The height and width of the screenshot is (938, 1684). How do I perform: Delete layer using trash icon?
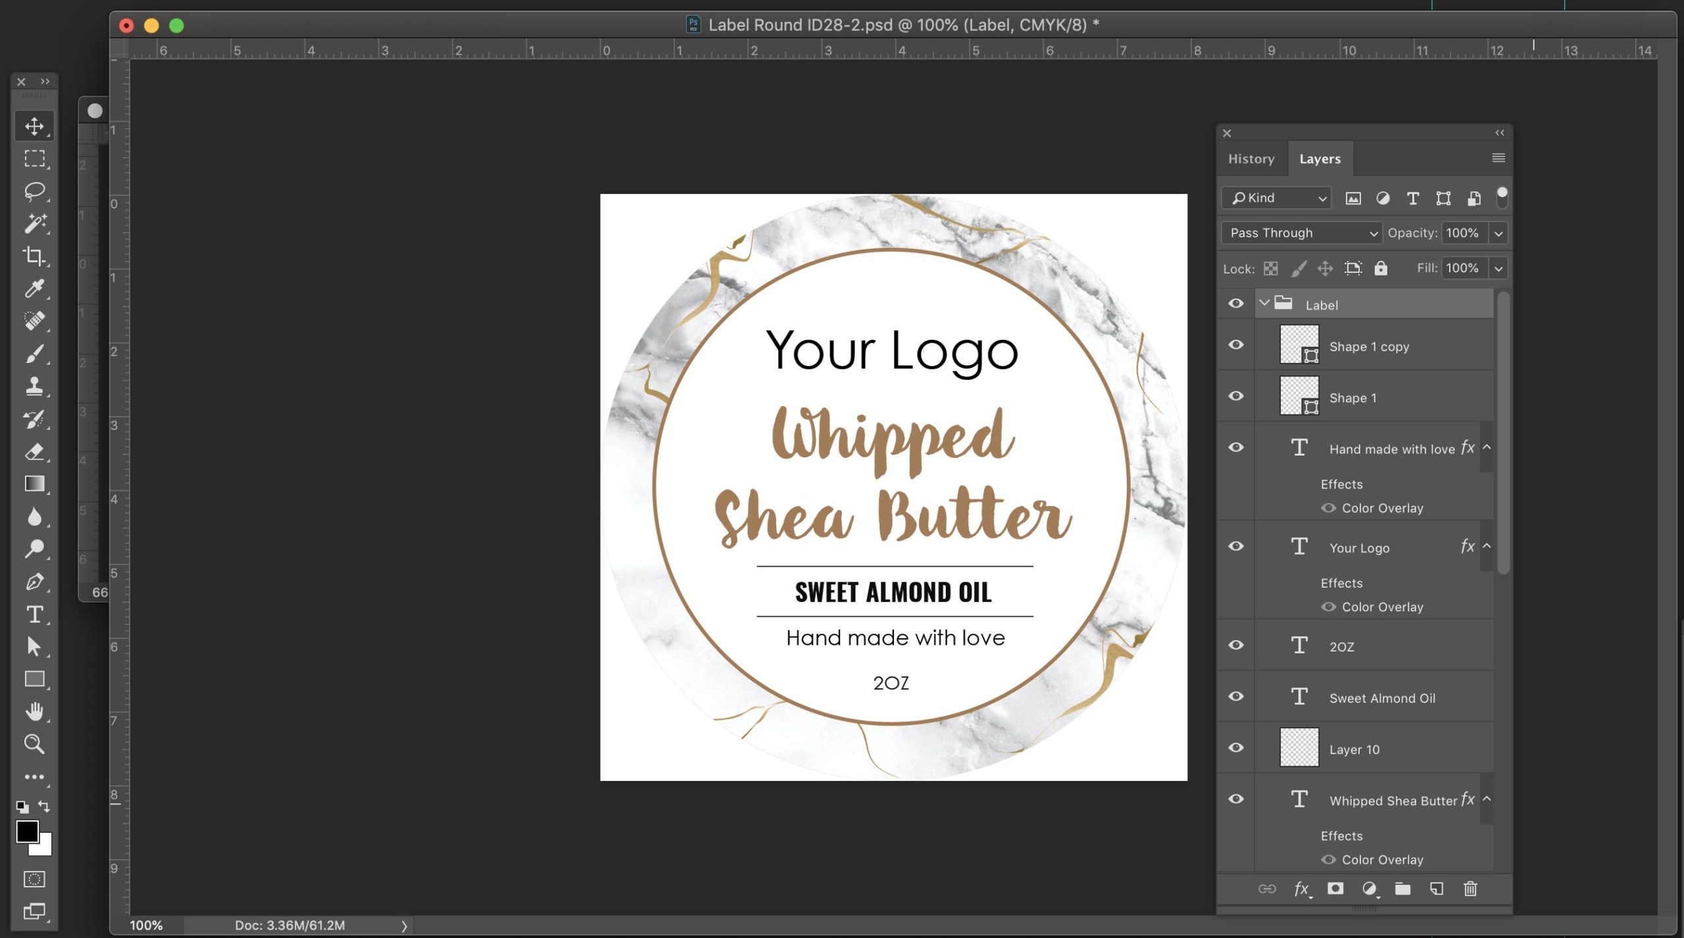(1470, 889)
